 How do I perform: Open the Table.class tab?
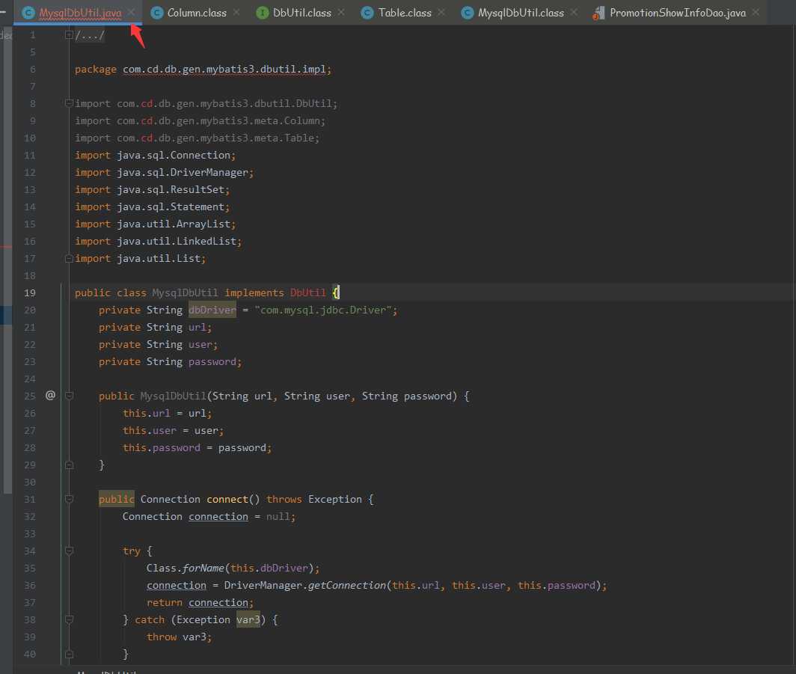click(x=405, y=13)
